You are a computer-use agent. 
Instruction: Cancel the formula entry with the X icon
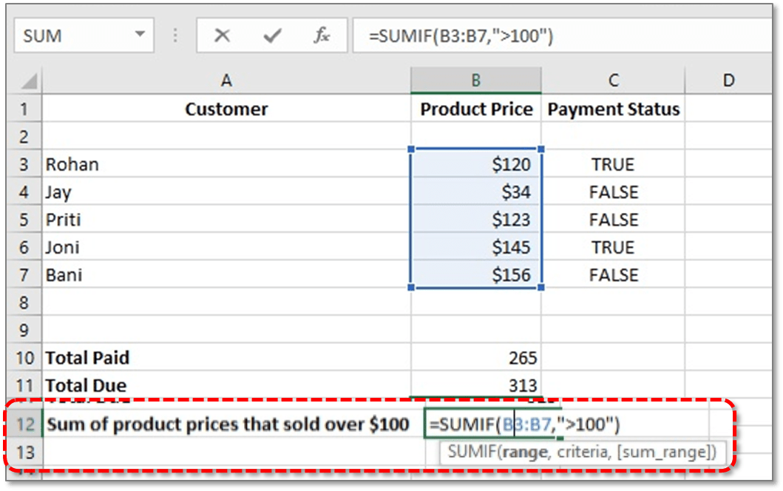pos(222,35)
